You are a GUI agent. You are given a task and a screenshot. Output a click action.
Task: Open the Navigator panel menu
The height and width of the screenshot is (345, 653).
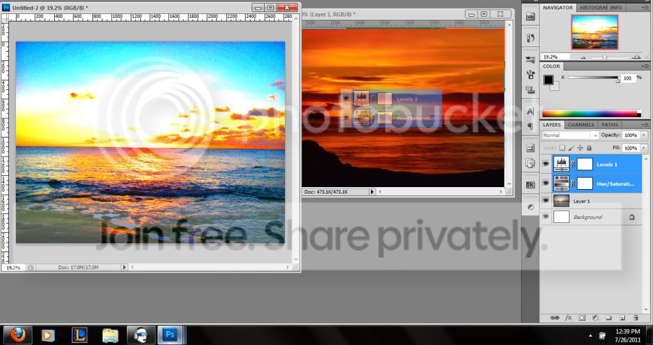point(645,8)
